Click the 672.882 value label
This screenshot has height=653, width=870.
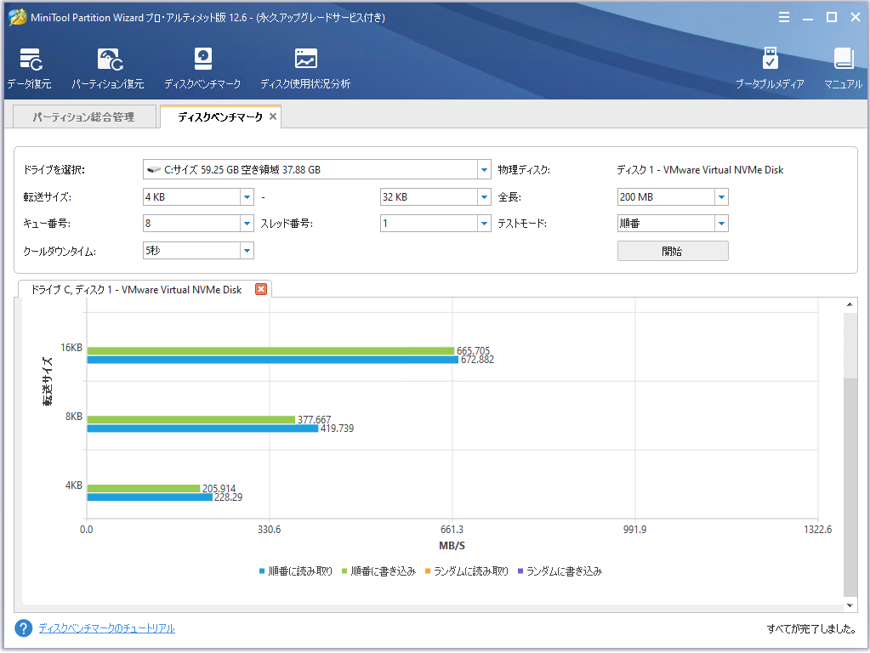[477, 360]
